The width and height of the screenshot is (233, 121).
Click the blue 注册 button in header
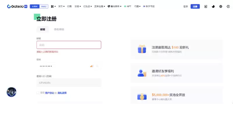click(195, 6)
